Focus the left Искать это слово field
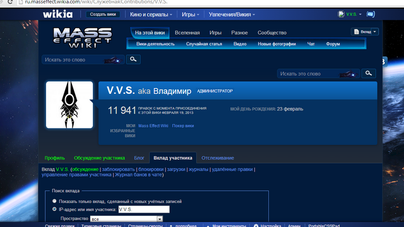This screenshot has width=404, height=227. click(x=83, y=59)
